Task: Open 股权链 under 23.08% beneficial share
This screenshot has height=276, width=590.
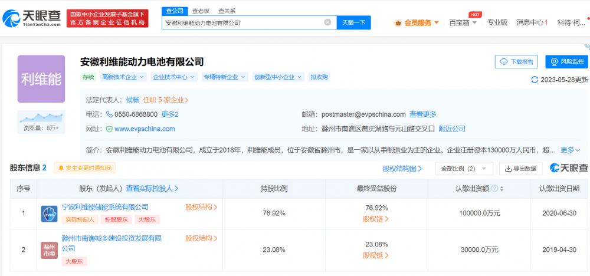Action: pyautogui.click(x=376, y=256)
